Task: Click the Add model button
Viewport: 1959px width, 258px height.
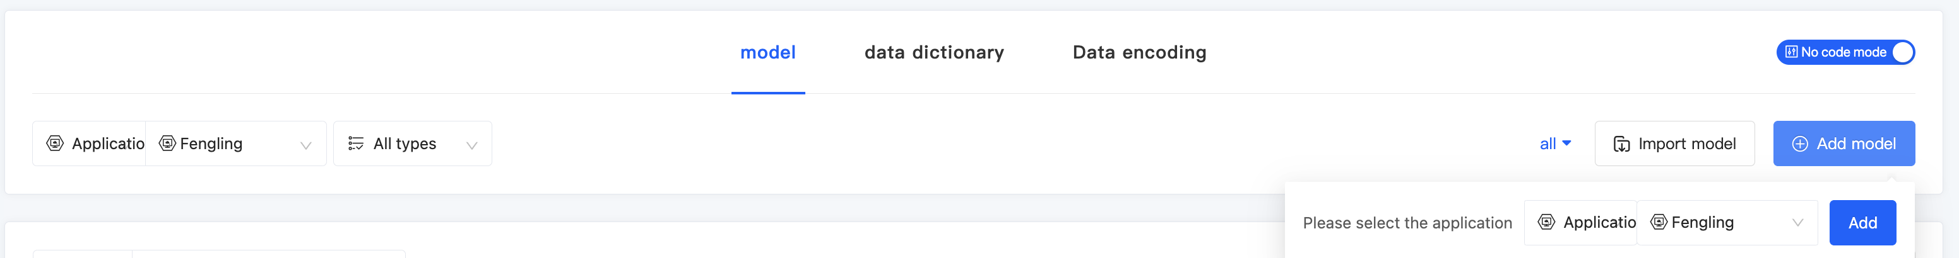Action: (1844, 143)
